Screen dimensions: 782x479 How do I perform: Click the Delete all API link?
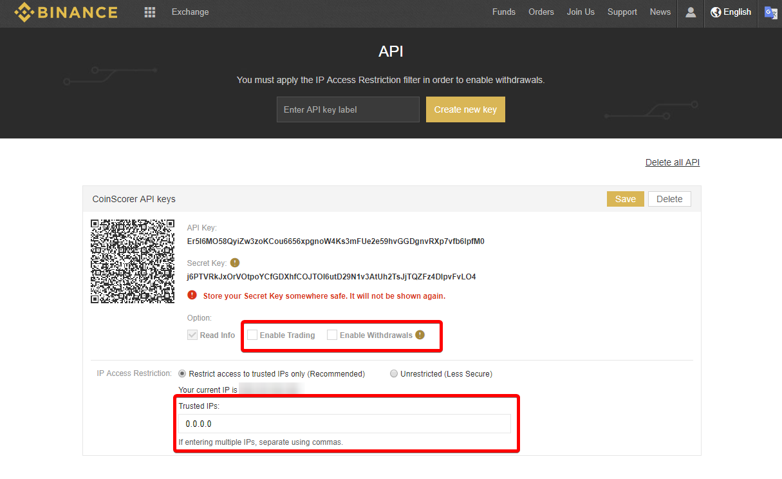pyautogui.click(x=673, y=162)
